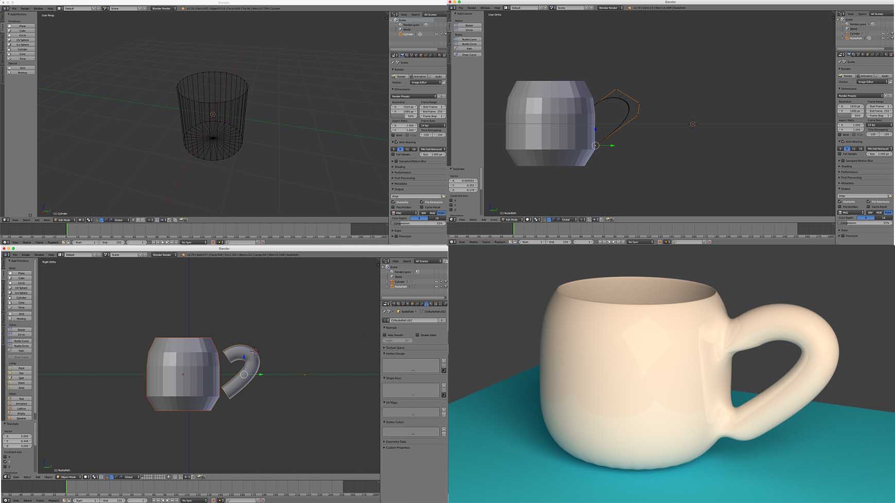Viewport: 895px width, 503px height.
Task: Click the Audio button in top-left window
Action: pyautogui.click(x=437, y=77)
